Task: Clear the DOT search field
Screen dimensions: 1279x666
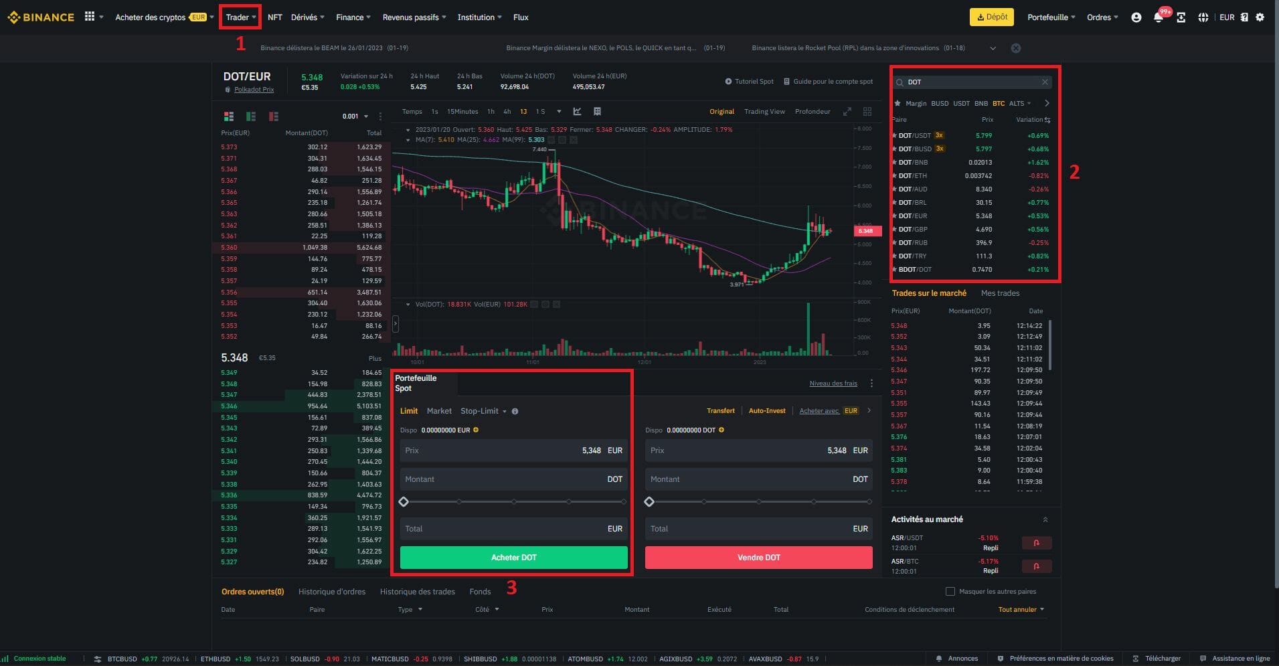Action: click(1045, 82)
